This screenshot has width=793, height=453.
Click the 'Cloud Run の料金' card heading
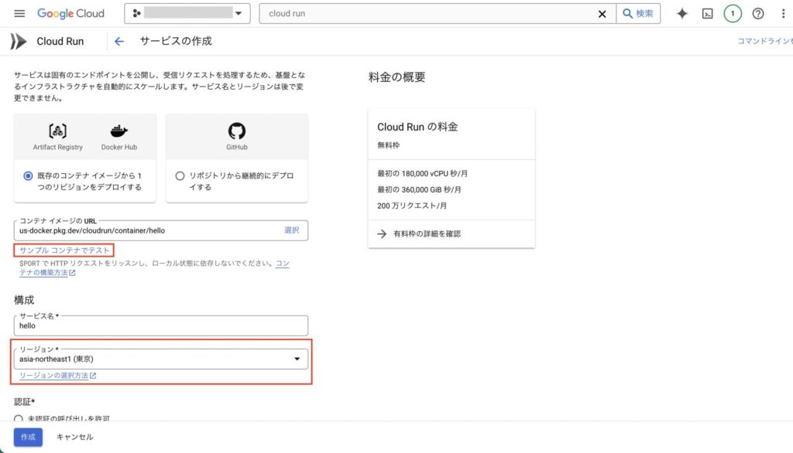(417, 127)
